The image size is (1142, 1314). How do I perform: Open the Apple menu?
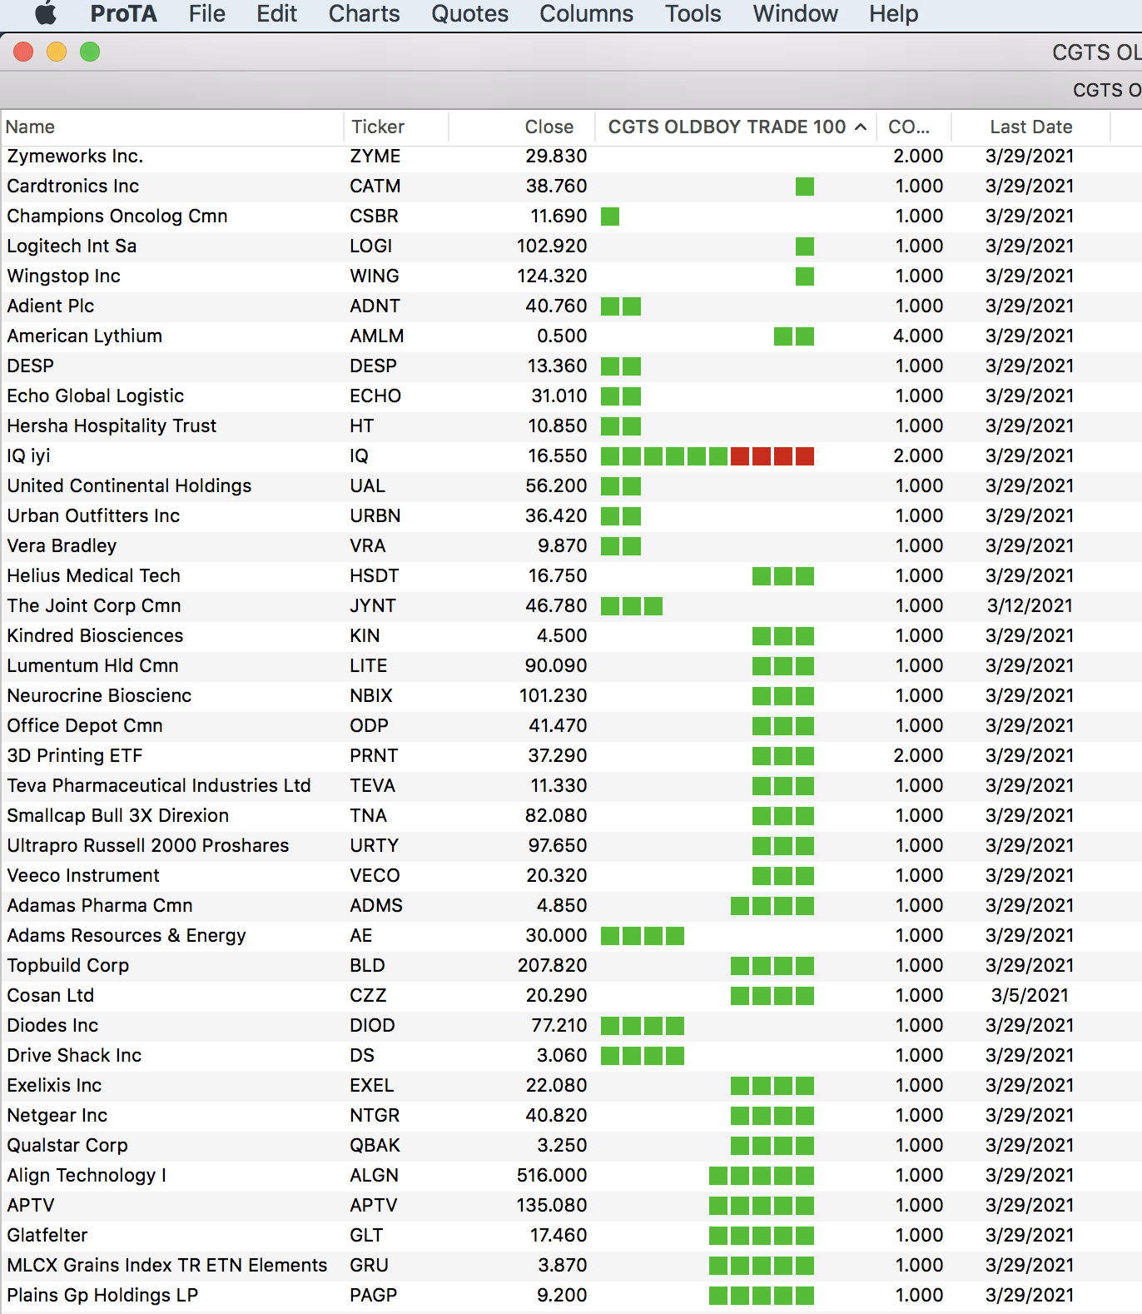coord(46,13)
